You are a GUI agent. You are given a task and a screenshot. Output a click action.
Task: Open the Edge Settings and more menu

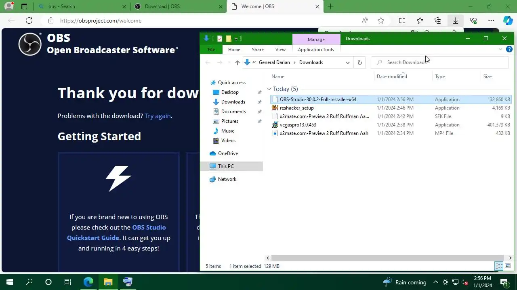point(491,21)
